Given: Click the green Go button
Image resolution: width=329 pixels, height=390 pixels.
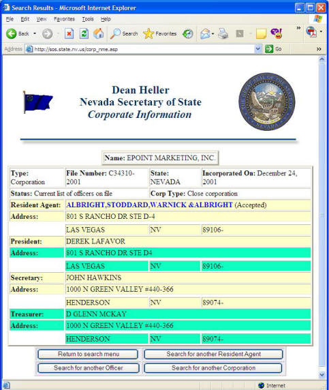Looking at the screenshot, I should pos(273,49).
